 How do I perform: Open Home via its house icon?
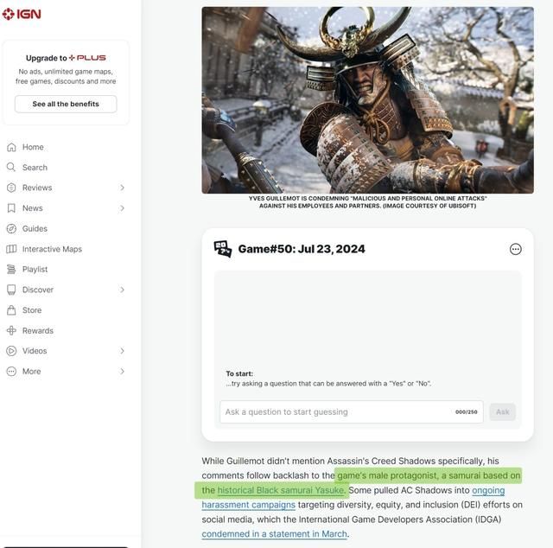pyautogui.click(x=11, y=147)
